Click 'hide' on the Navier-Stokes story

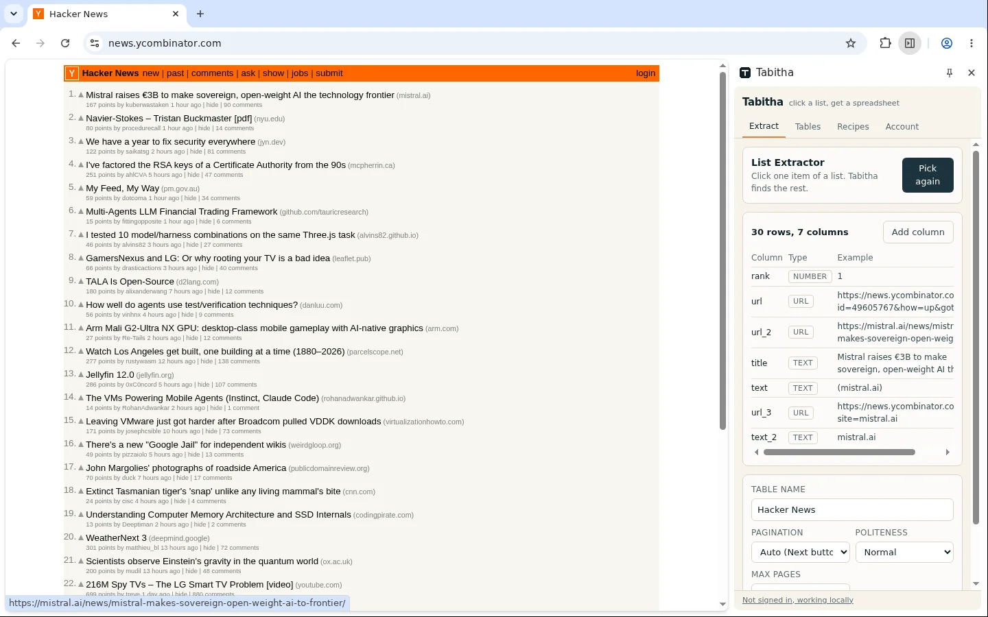pos(204,128)
